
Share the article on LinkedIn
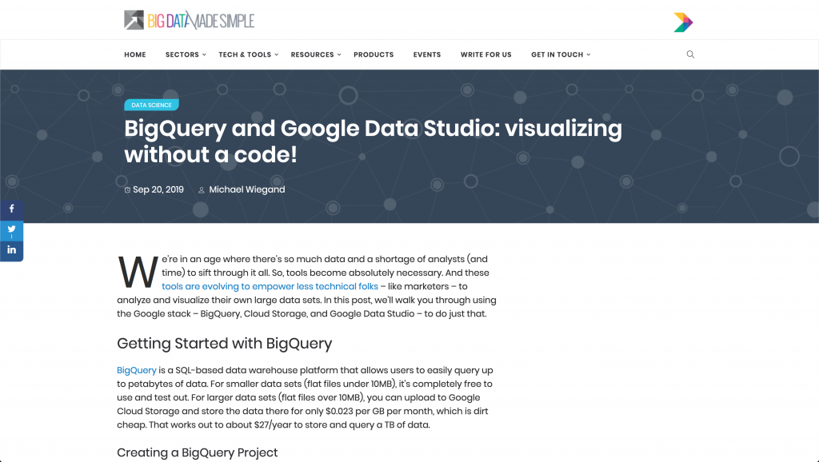pyautogui.click(x=11, y=250)
